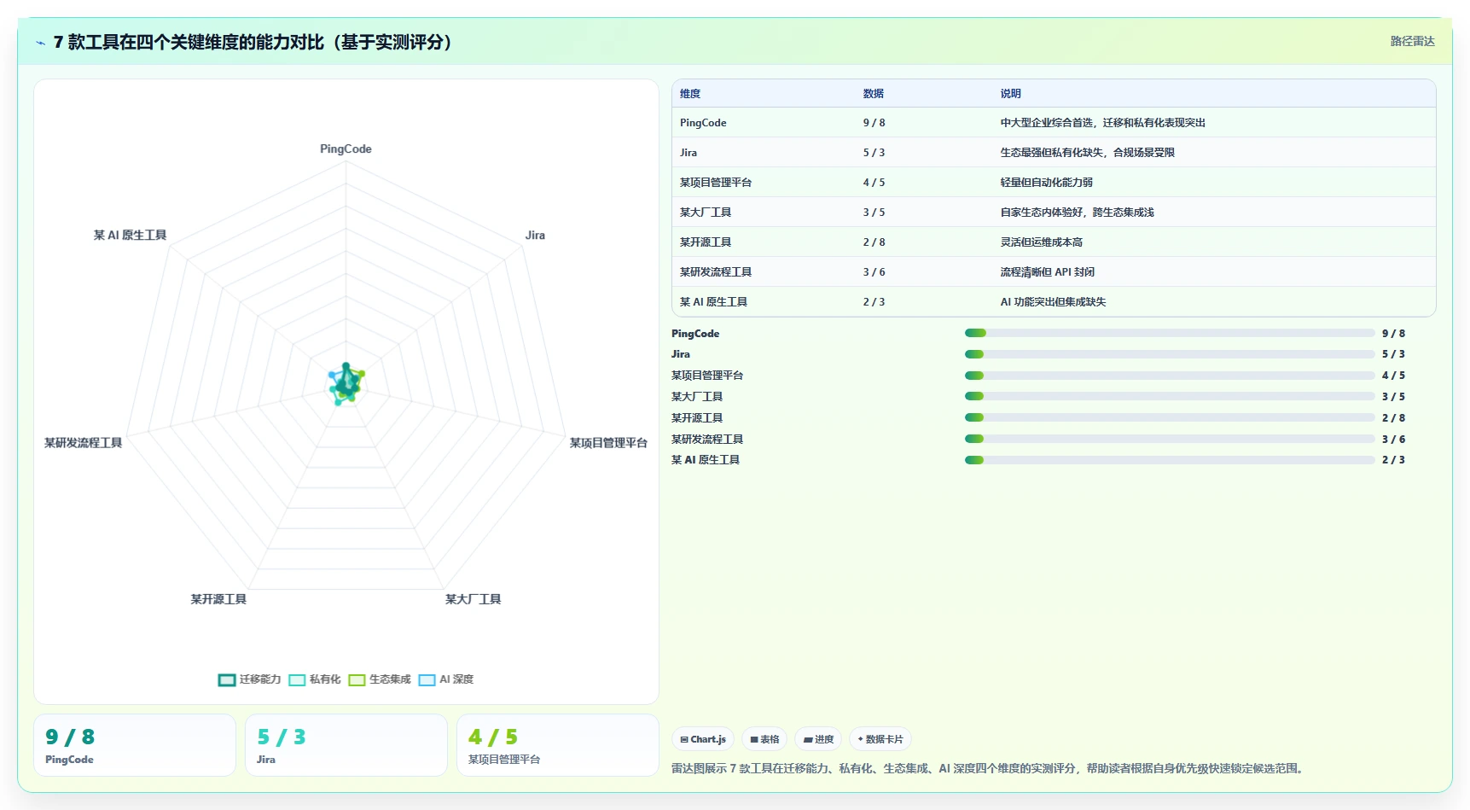Viewport: 1470px width, 810px height.
Task: Click the description 自家生态内体验好，跨生态集成浅
Action: click(1077, 213)
